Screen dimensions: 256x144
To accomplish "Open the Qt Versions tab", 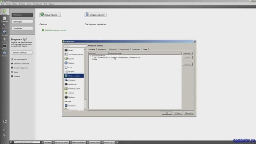I will (x=113, y=49).
